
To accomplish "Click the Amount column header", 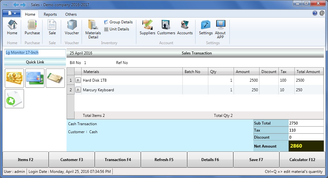I will coord(247,71).
